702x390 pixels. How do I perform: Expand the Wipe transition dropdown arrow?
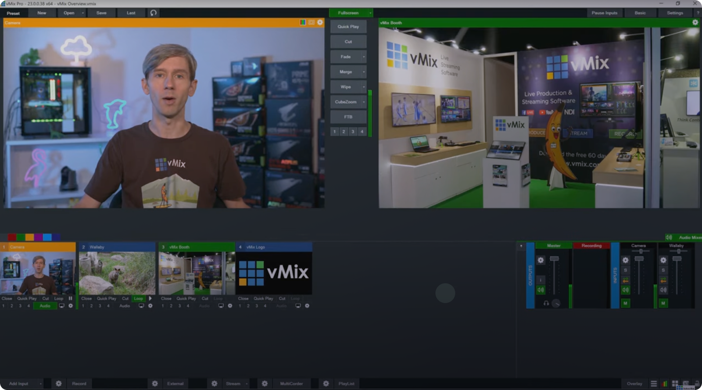(x=364, y=87)
